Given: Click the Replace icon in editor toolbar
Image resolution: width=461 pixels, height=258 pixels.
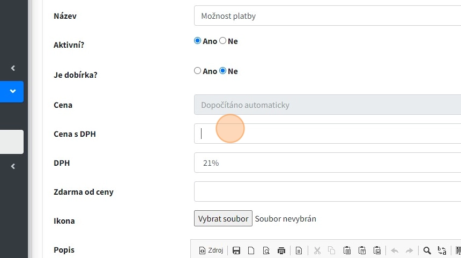Looking at the screenshot, I should [x=442, y=250].
